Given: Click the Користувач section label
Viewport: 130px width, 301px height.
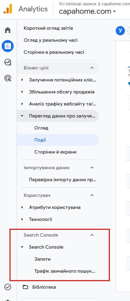Looking at the screenshot, I should coord(37,195).
